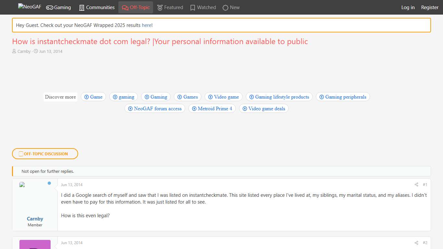Open Featured threads via the medal icon
This screenshot has width=443, height=249.
[160, 7]
